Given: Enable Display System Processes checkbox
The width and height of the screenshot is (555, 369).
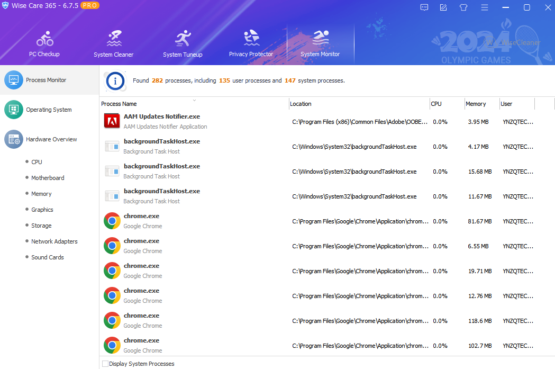Looking at the screenshot, I should coord(105,364).
